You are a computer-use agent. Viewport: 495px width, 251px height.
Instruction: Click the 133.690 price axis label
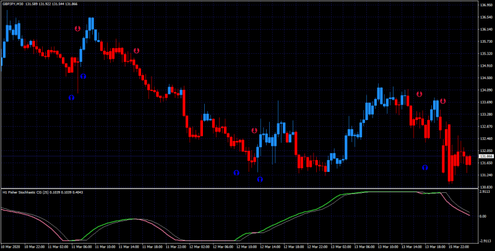(486, 102)
